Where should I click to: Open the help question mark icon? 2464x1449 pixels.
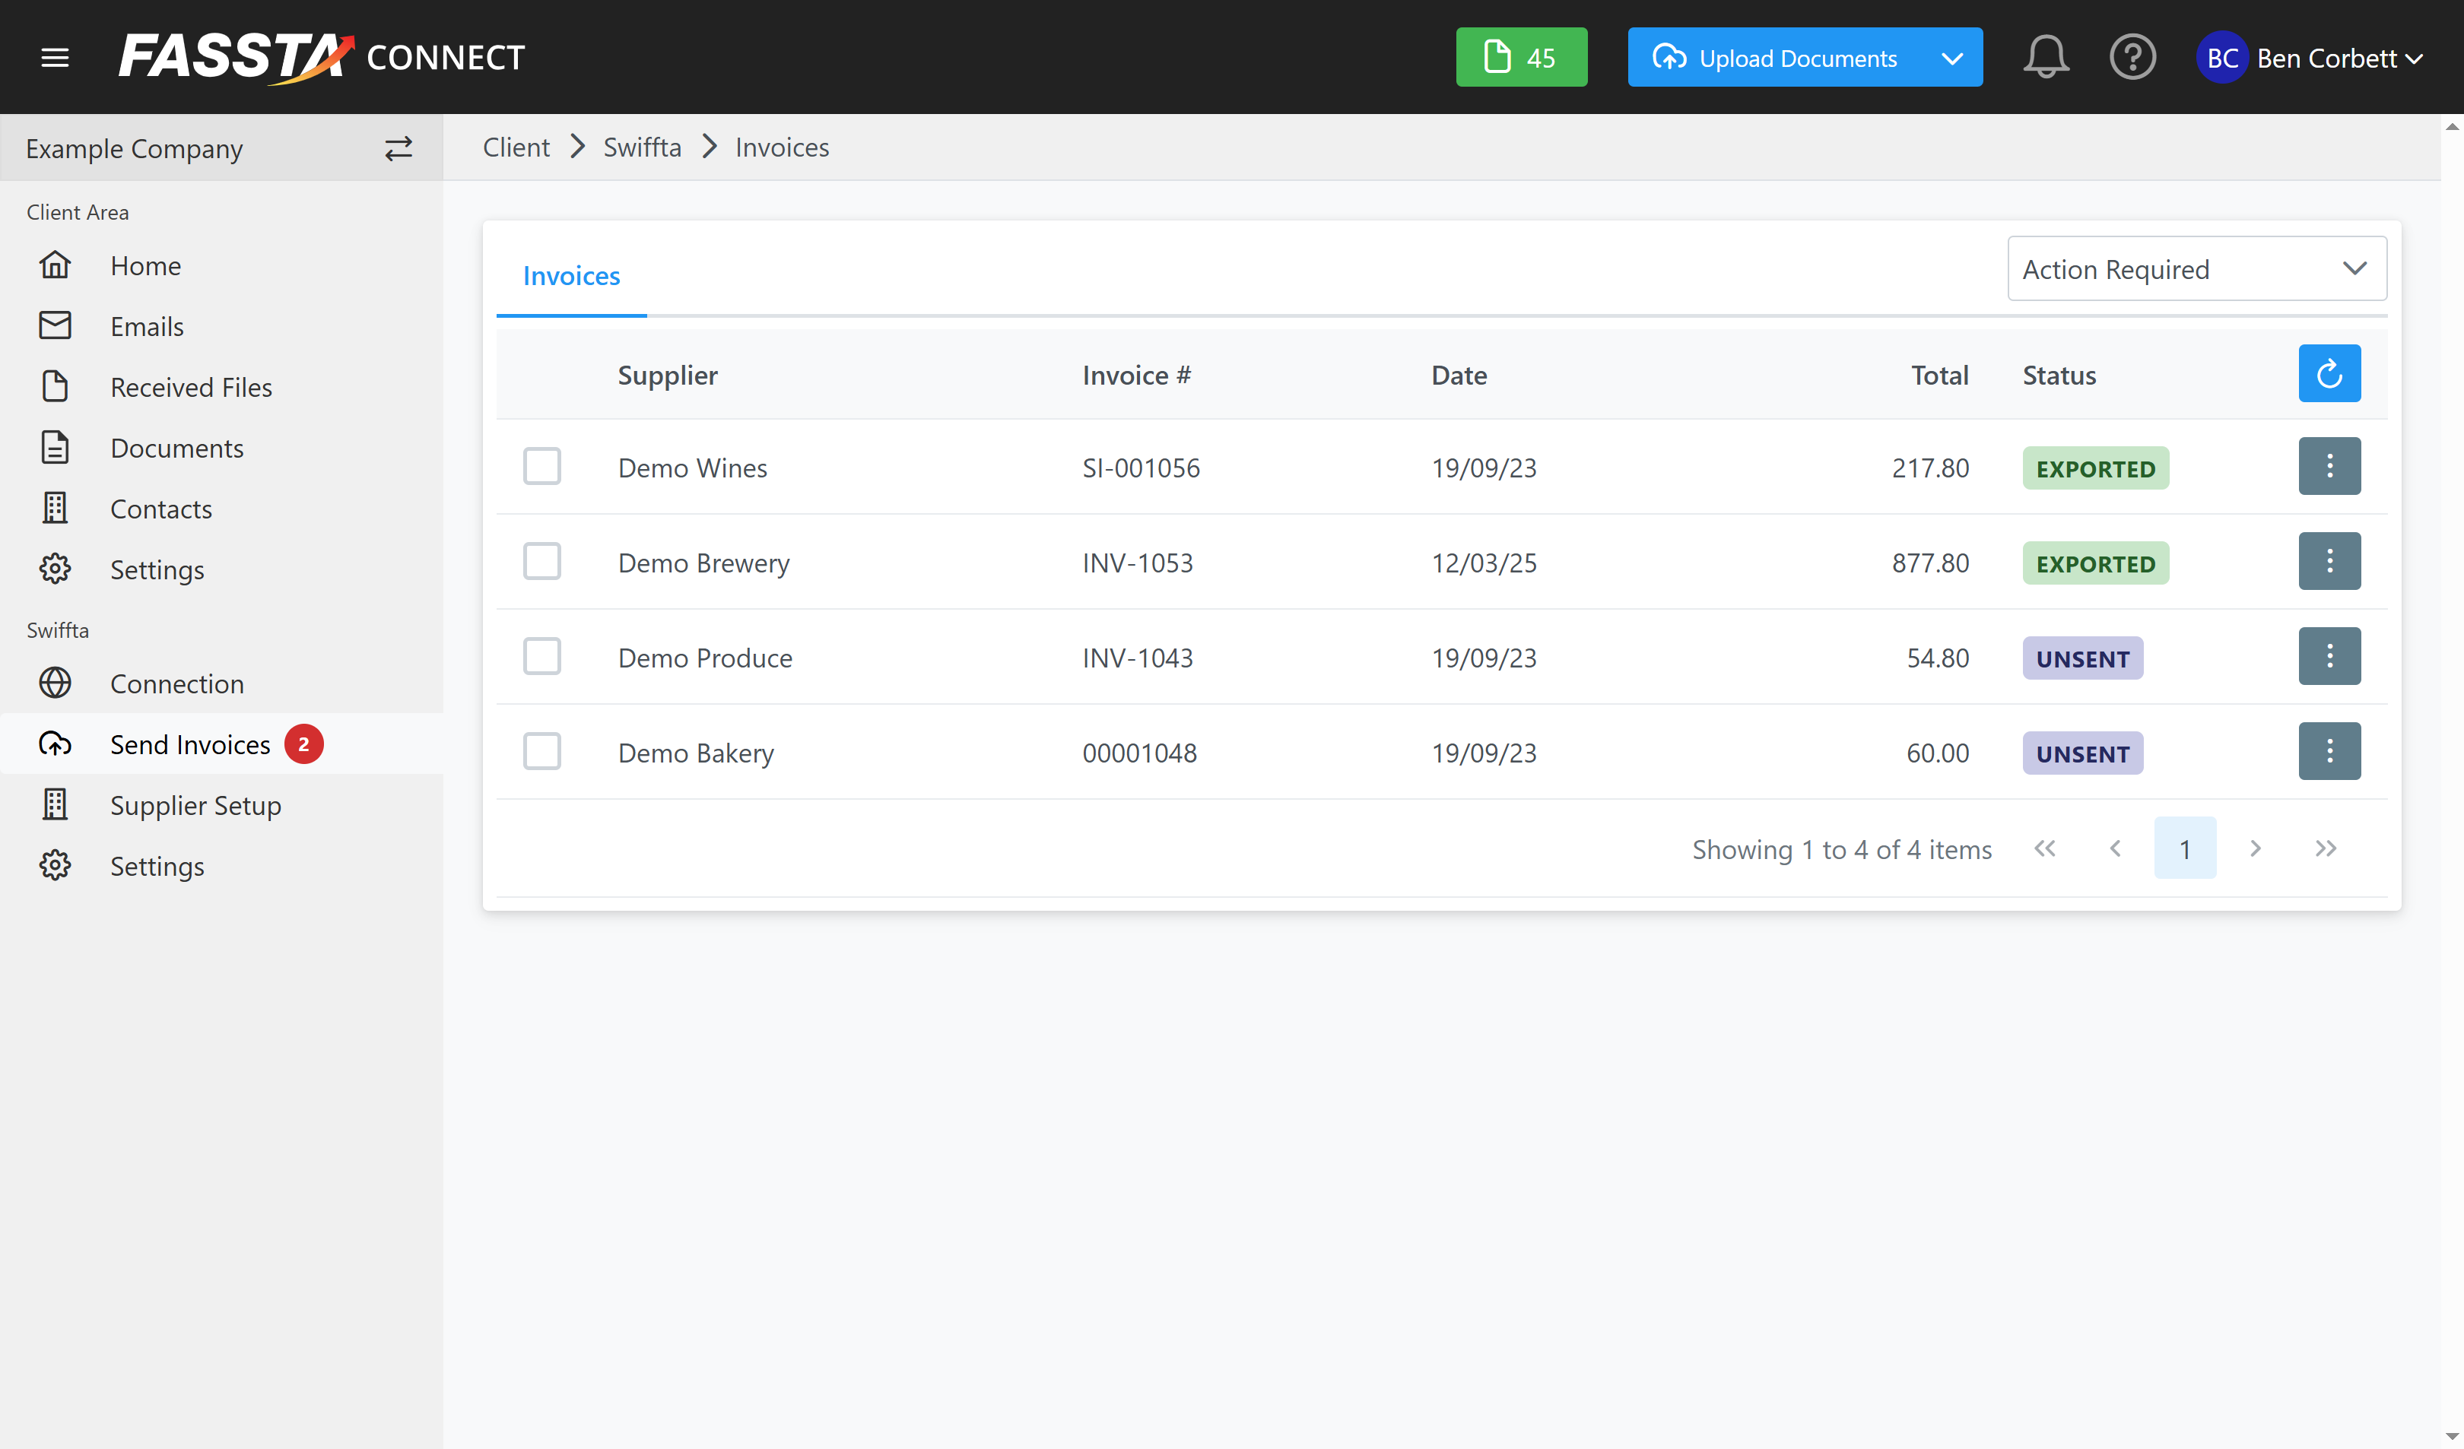click(2132, 58)
